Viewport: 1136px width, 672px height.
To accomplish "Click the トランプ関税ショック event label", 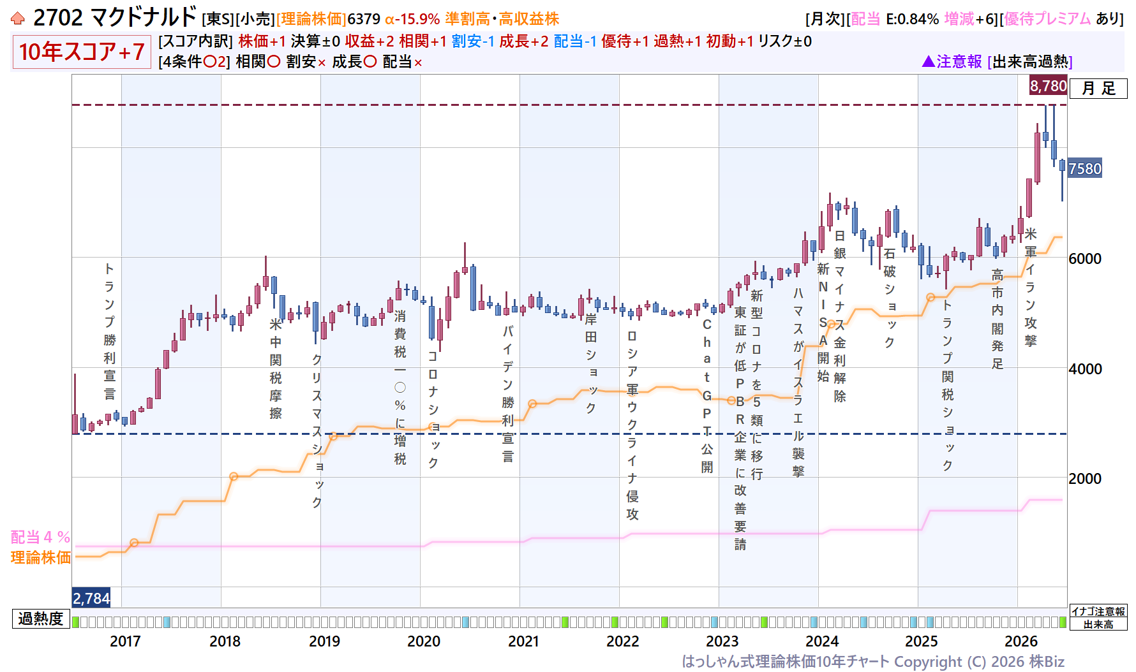I will point(948,385).
